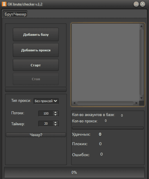
Task: Click the log area's scroll down arrow
Action: tap(141, 98)
